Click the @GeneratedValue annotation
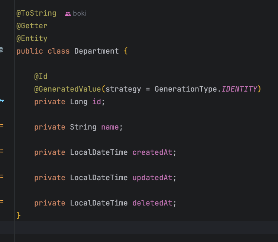This screenshot has width=278, height=242. click(x=68, y=89)
